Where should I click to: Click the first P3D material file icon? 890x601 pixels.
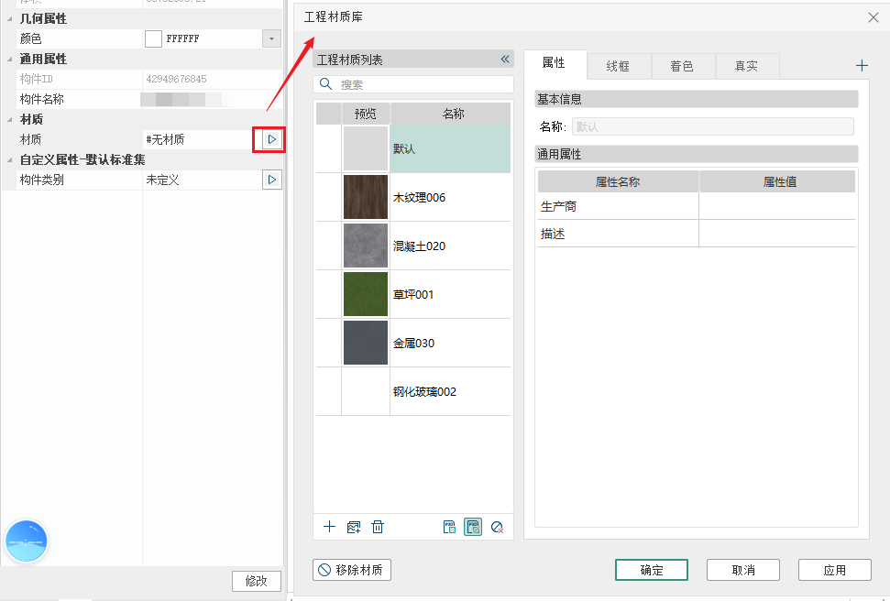tap(449, 527)
